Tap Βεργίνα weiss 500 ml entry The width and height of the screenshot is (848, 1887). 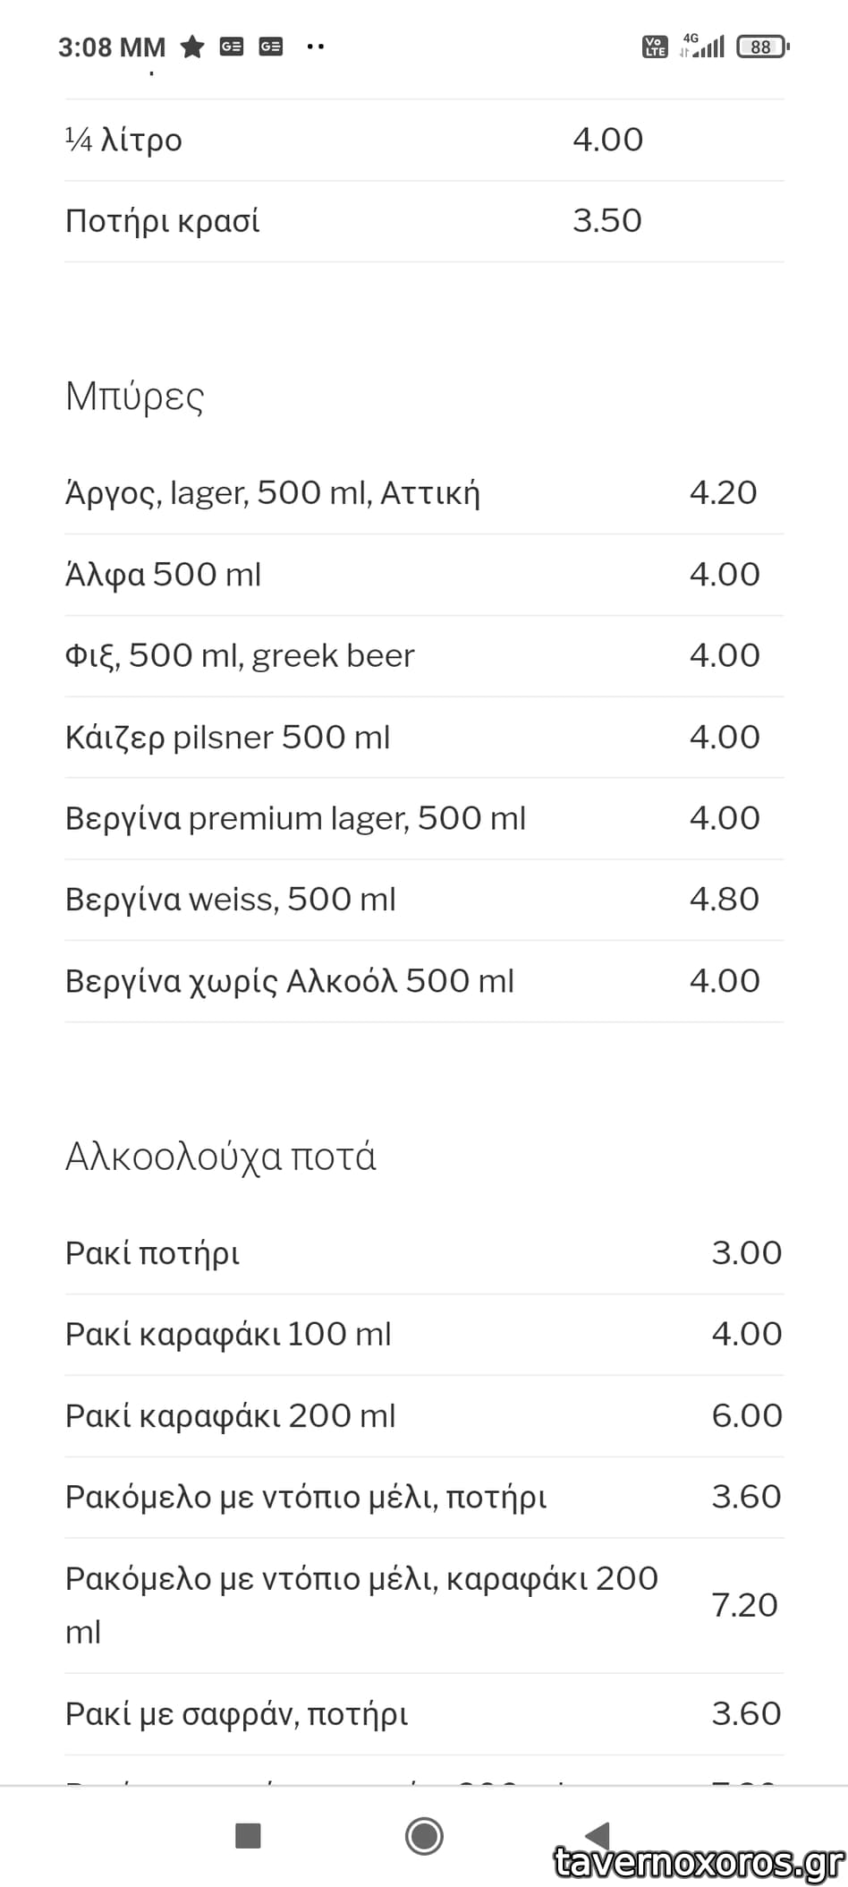pos(231,900)
